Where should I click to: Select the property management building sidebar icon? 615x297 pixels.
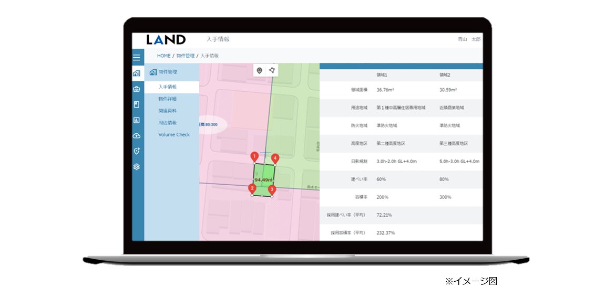coord(136,73)
